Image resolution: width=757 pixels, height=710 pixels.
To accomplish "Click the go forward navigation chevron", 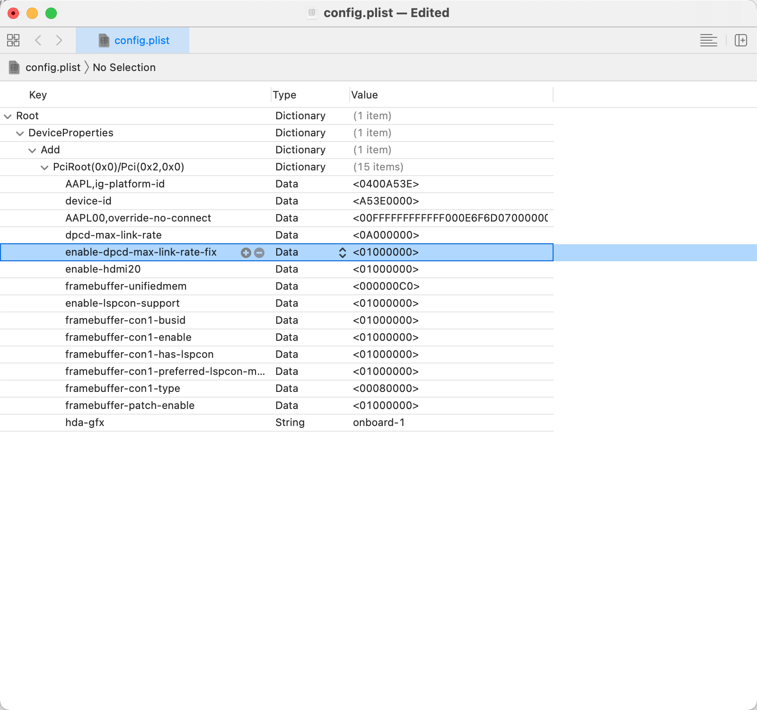I will 59,40.
